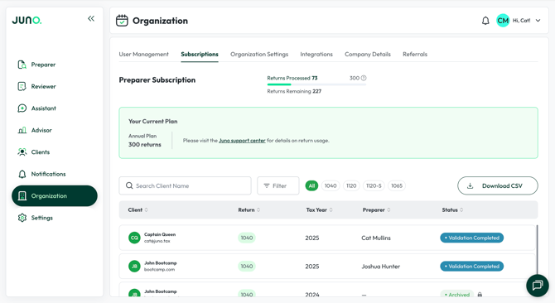Switch to the User Management tab
This screenshot has height=303, width=555.
pos(143,55)
